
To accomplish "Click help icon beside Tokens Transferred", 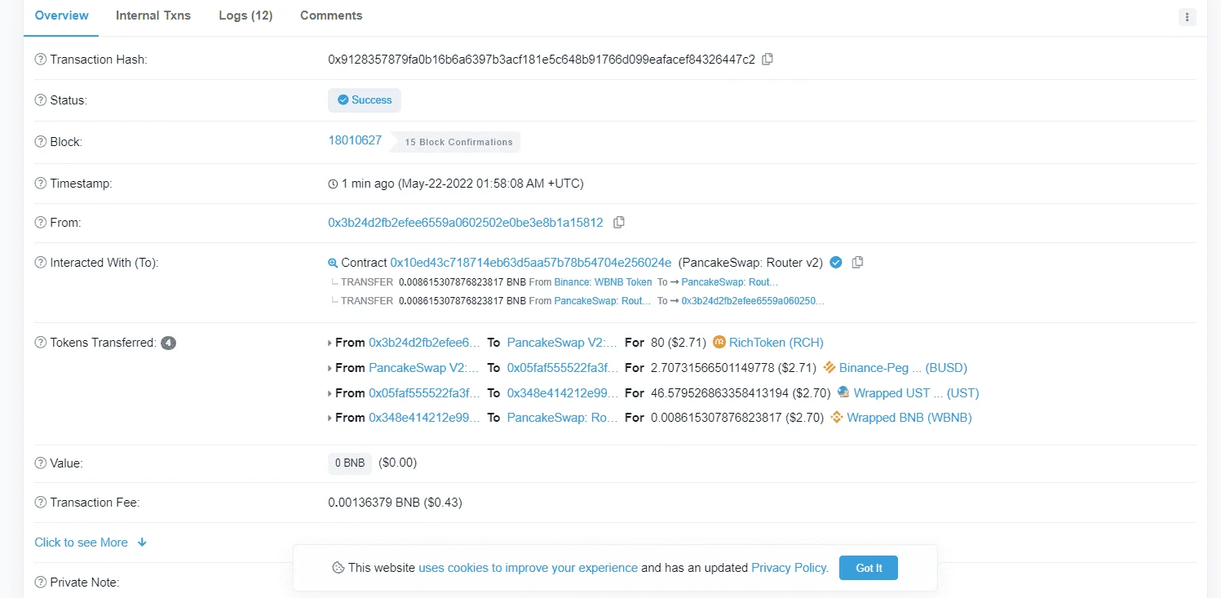I will pyautogui.click(x=41, y=343).
